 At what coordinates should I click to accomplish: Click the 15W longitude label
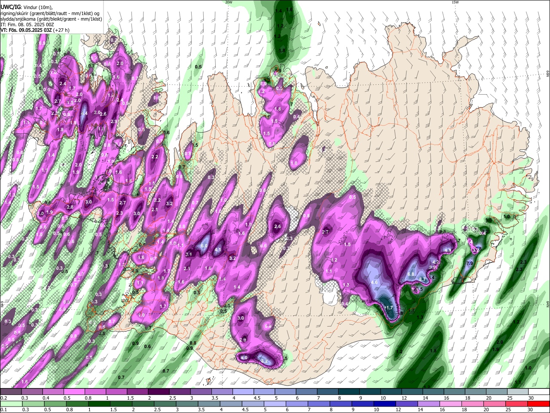(x=455, y=2)
